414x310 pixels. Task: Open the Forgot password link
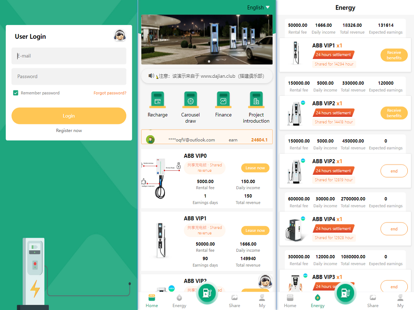[x=110, y=93]
